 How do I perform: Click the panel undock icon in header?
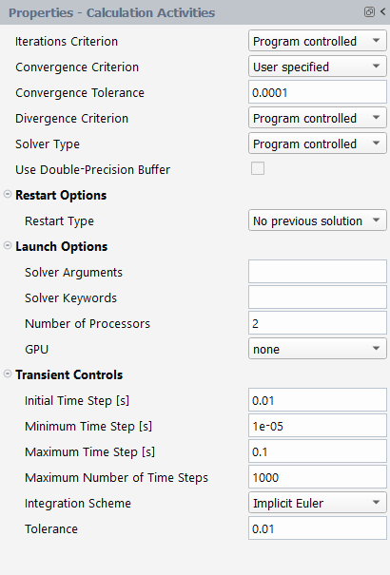click(x=369, y=12)
